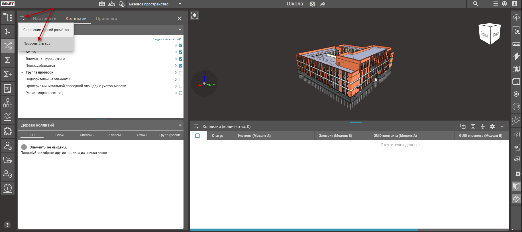Click the help question mark button
522x232 pixels.
point(7,225)
